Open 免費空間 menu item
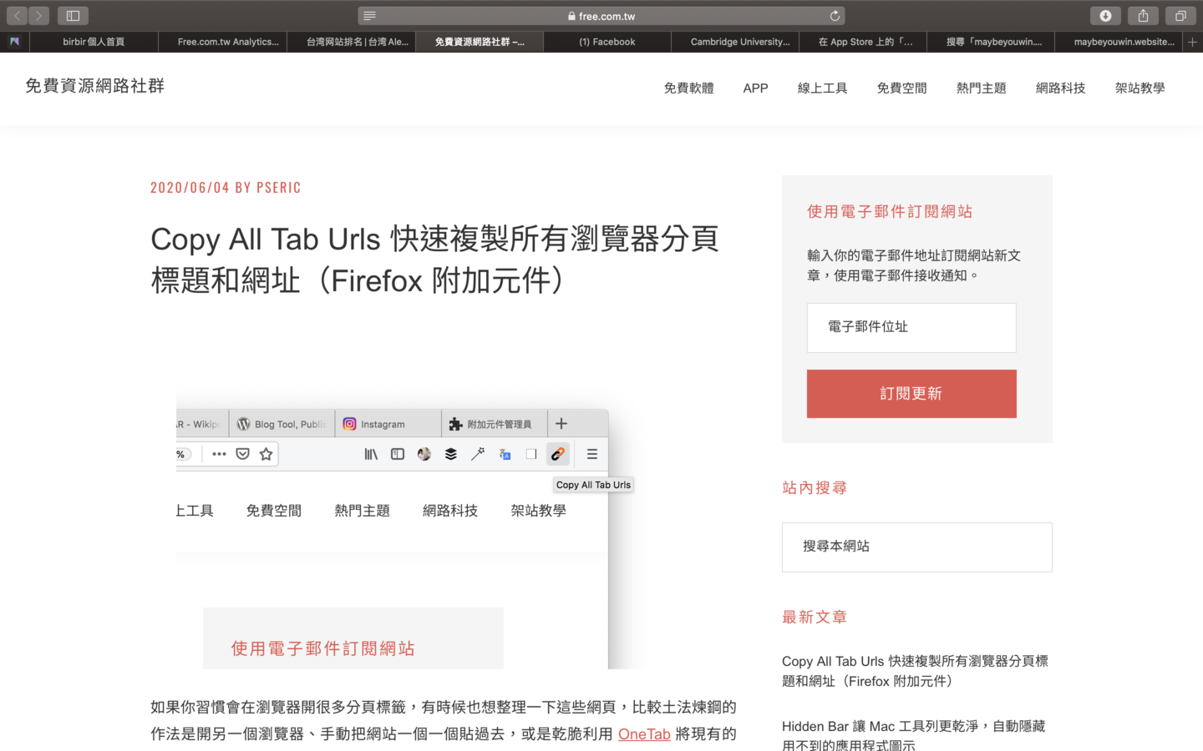Viewport: 1203px width, 751px height. click(901, 88)
